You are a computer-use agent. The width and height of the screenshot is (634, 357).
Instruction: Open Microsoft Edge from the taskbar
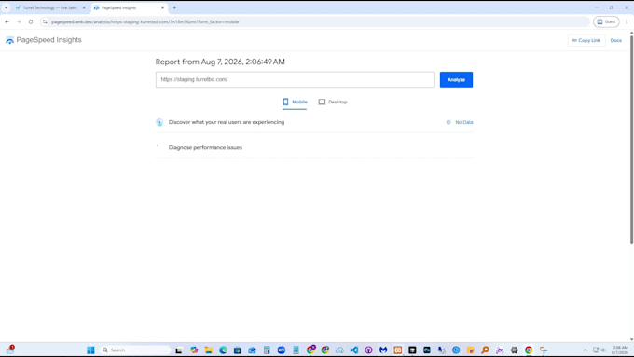223,350
